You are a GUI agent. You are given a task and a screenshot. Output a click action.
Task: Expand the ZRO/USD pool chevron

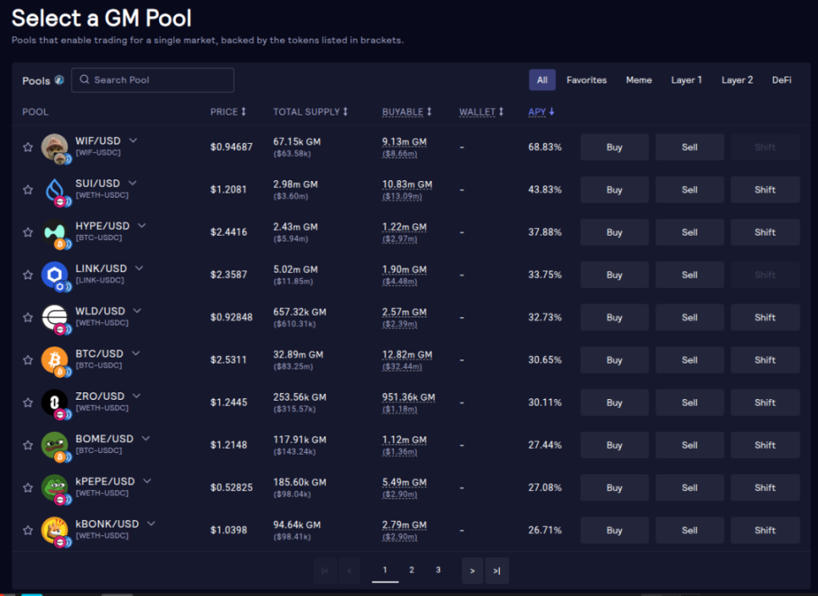(x=136, y=396)
